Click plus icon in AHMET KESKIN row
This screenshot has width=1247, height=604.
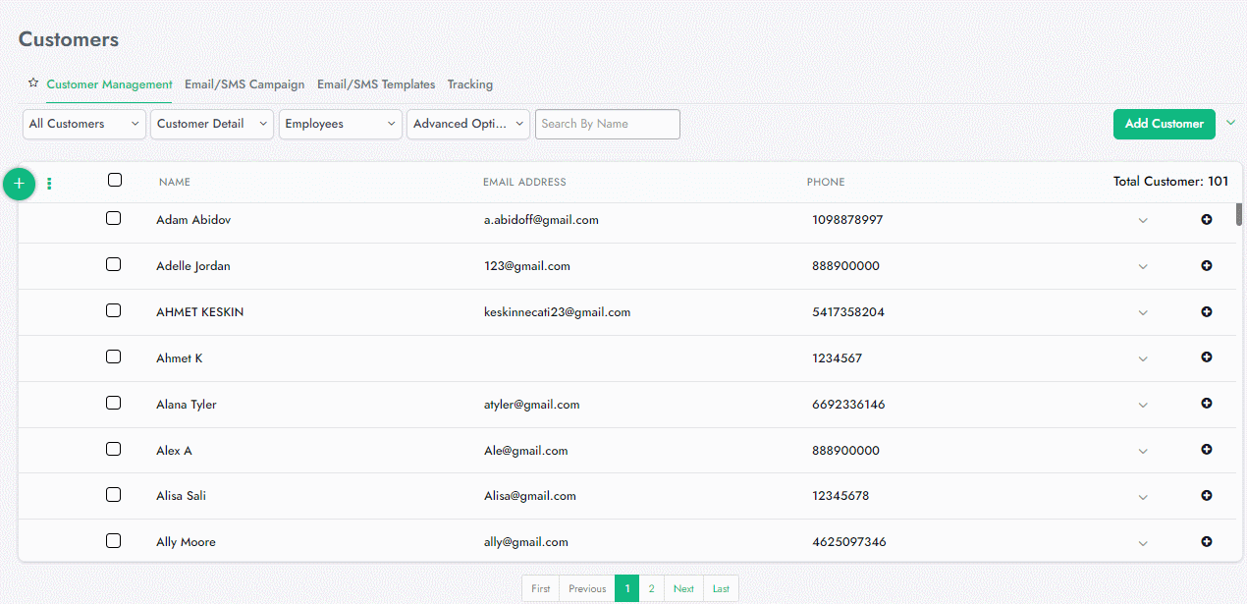(1207, 311)
